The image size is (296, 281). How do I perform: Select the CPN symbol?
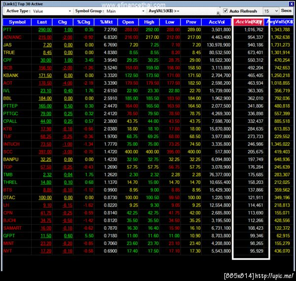(x=8, y=213)
